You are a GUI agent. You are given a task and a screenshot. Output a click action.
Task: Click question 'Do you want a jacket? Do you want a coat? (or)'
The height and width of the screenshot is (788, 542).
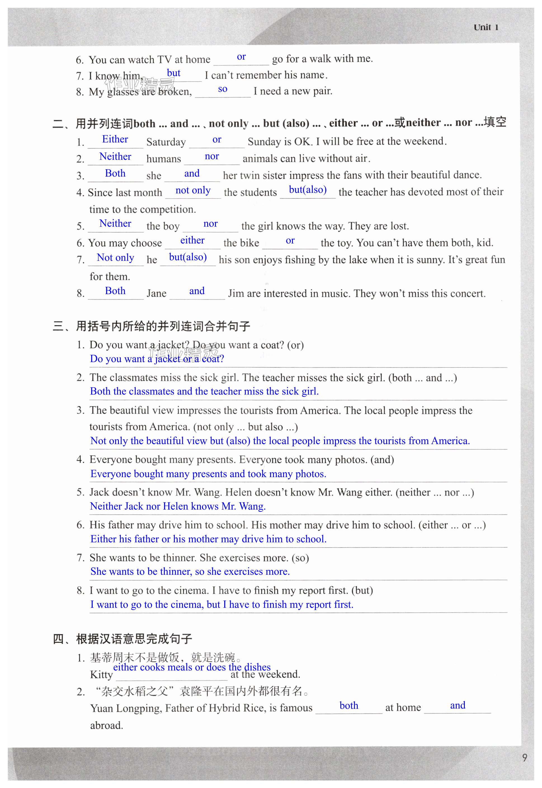pyautogui.click(x=197, y=345)
